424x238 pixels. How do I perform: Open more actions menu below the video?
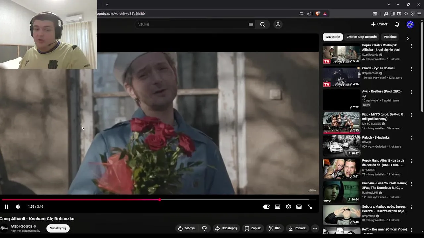click(315, 228)
